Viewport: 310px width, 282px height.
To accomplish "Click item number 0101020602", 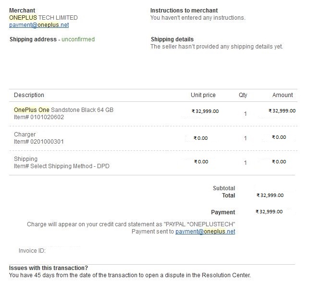I will [x=39, y=117].
